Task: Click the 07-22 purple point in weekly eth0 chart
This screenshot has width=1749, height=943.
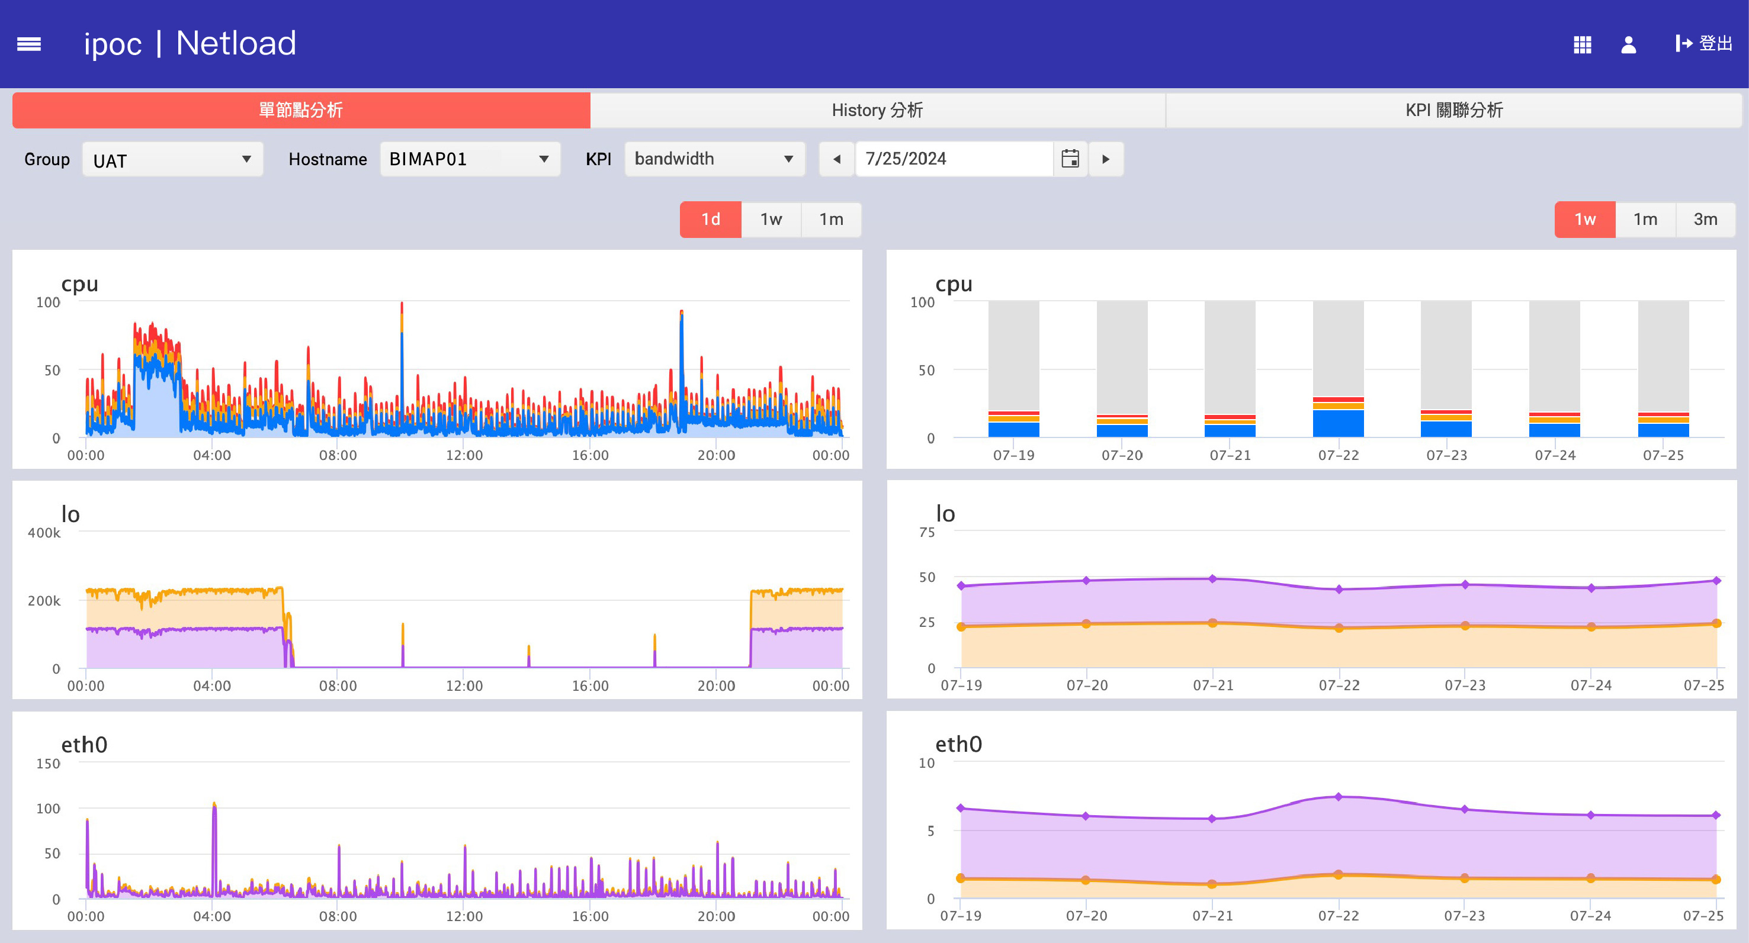Action: tap(1338, 797)
